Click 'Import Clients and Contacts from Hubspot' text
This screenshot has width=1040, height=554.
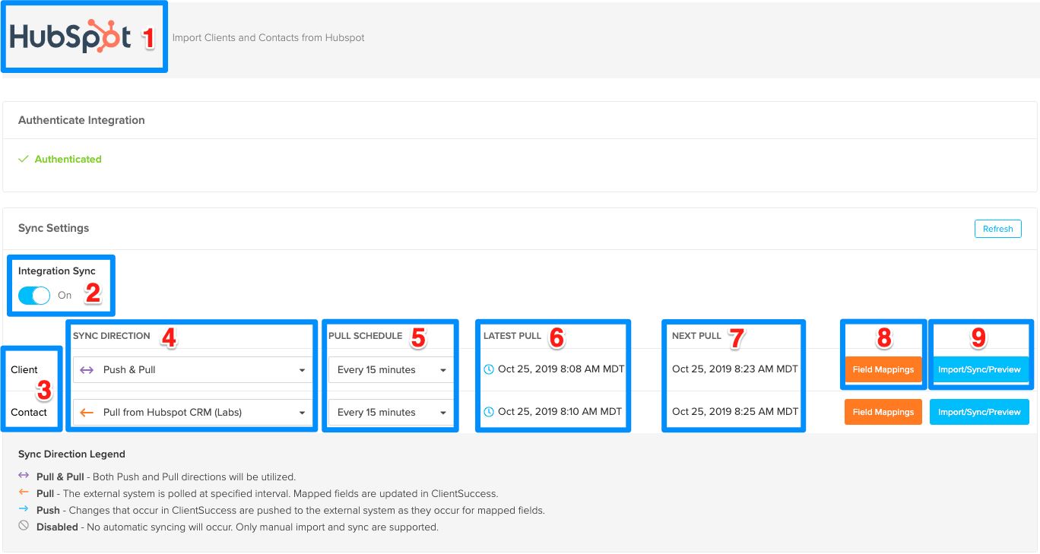268,37
